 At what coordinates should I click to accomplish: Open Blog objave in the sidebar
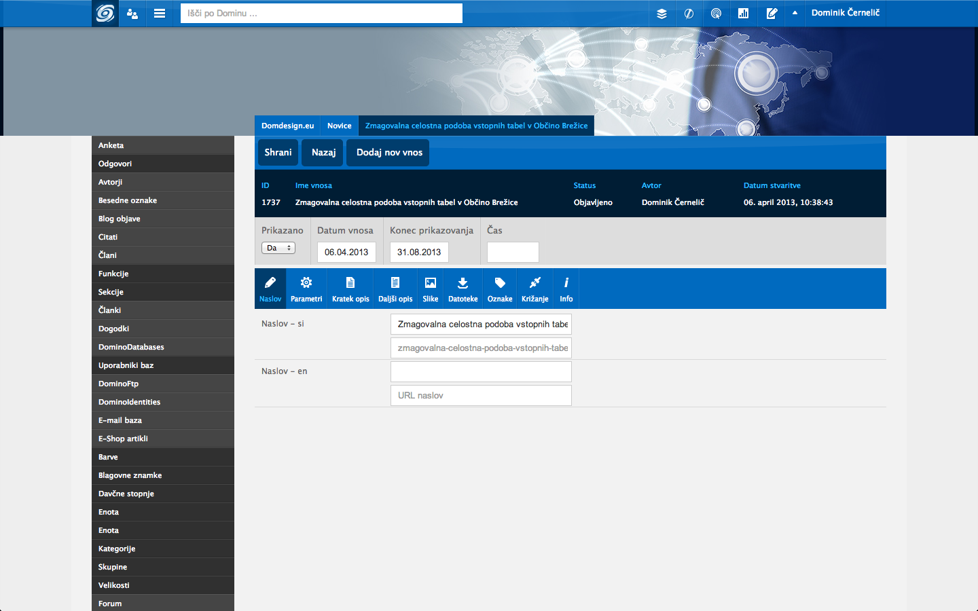120,219
